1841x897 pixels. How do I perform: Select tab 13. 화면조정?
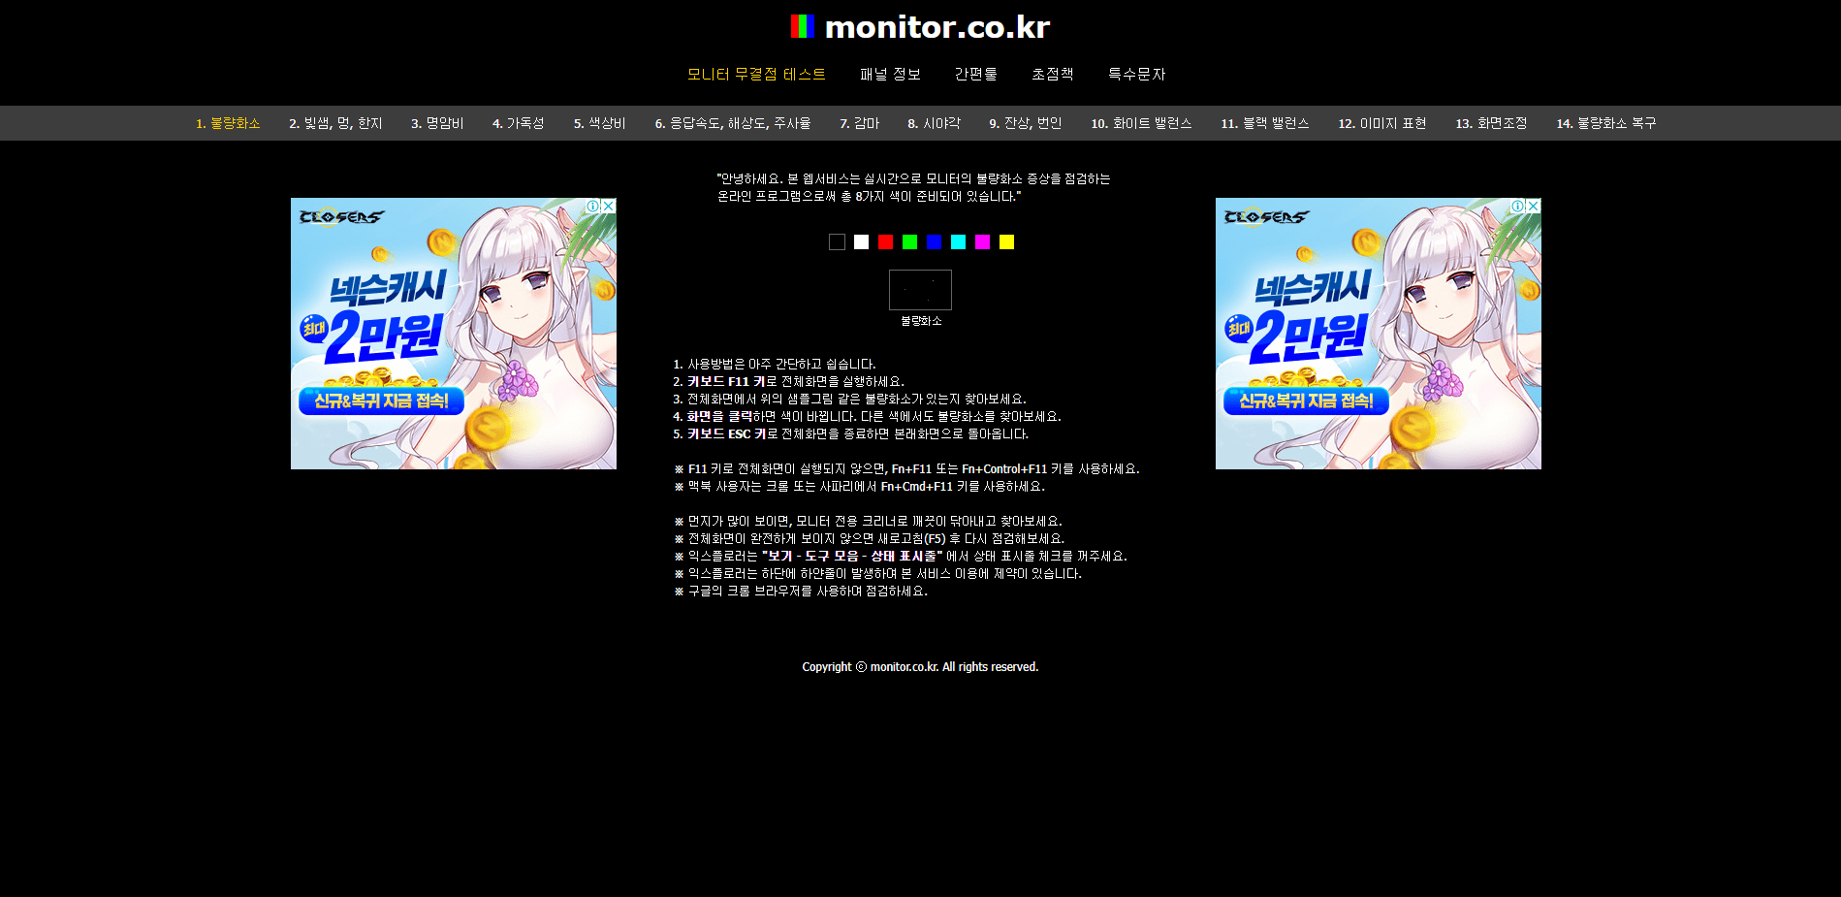pyautogui.click(x=1491, y=123)
